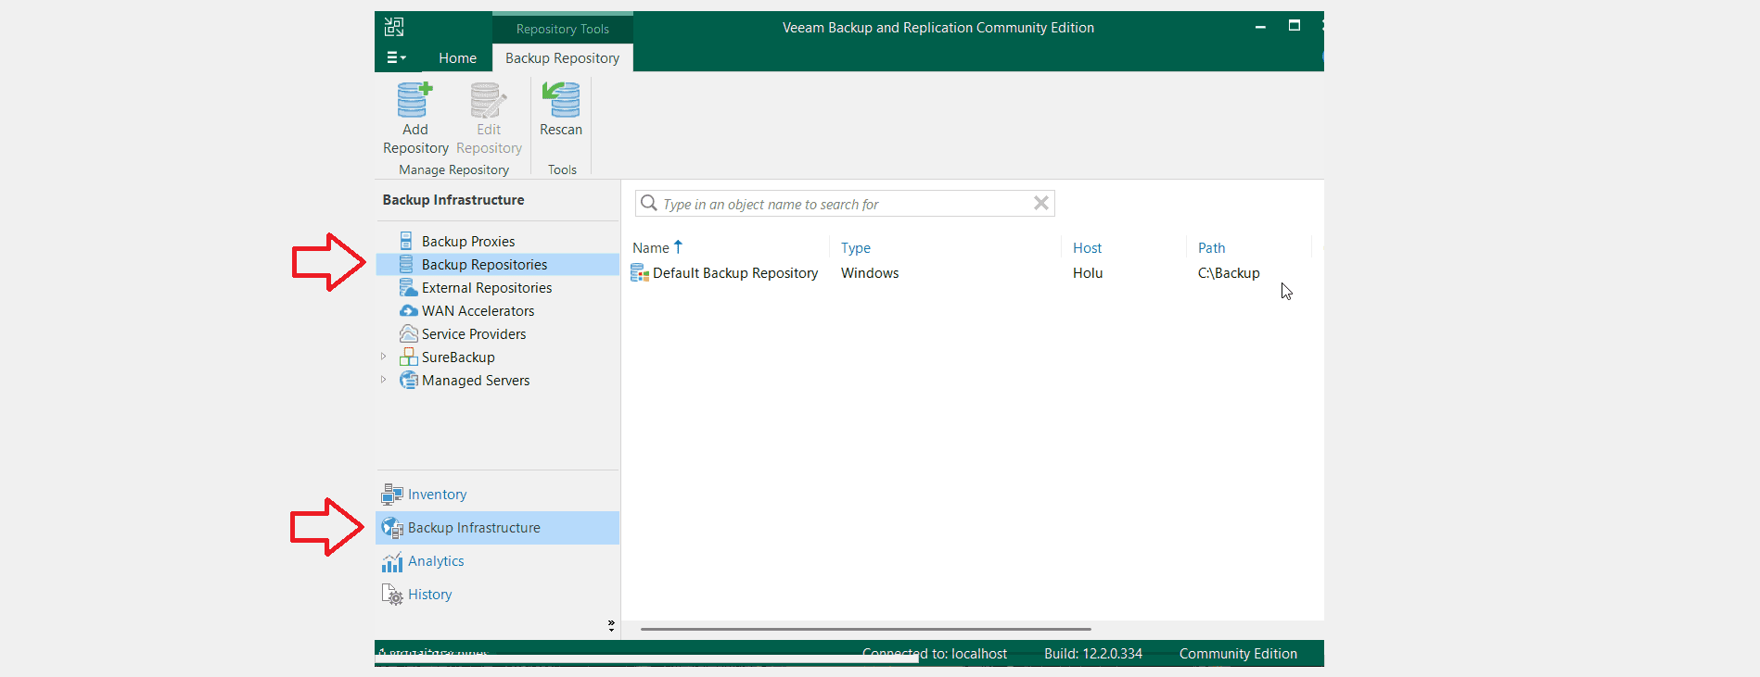The width and height of the screenshot is (1760, 677).
Task: Open the History view icon
Action: pyautogui.click(x=392, y=595)
